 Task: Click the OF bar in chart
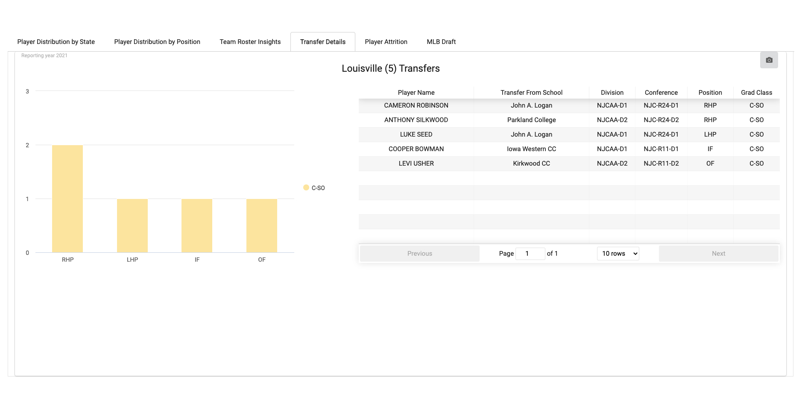262,226
